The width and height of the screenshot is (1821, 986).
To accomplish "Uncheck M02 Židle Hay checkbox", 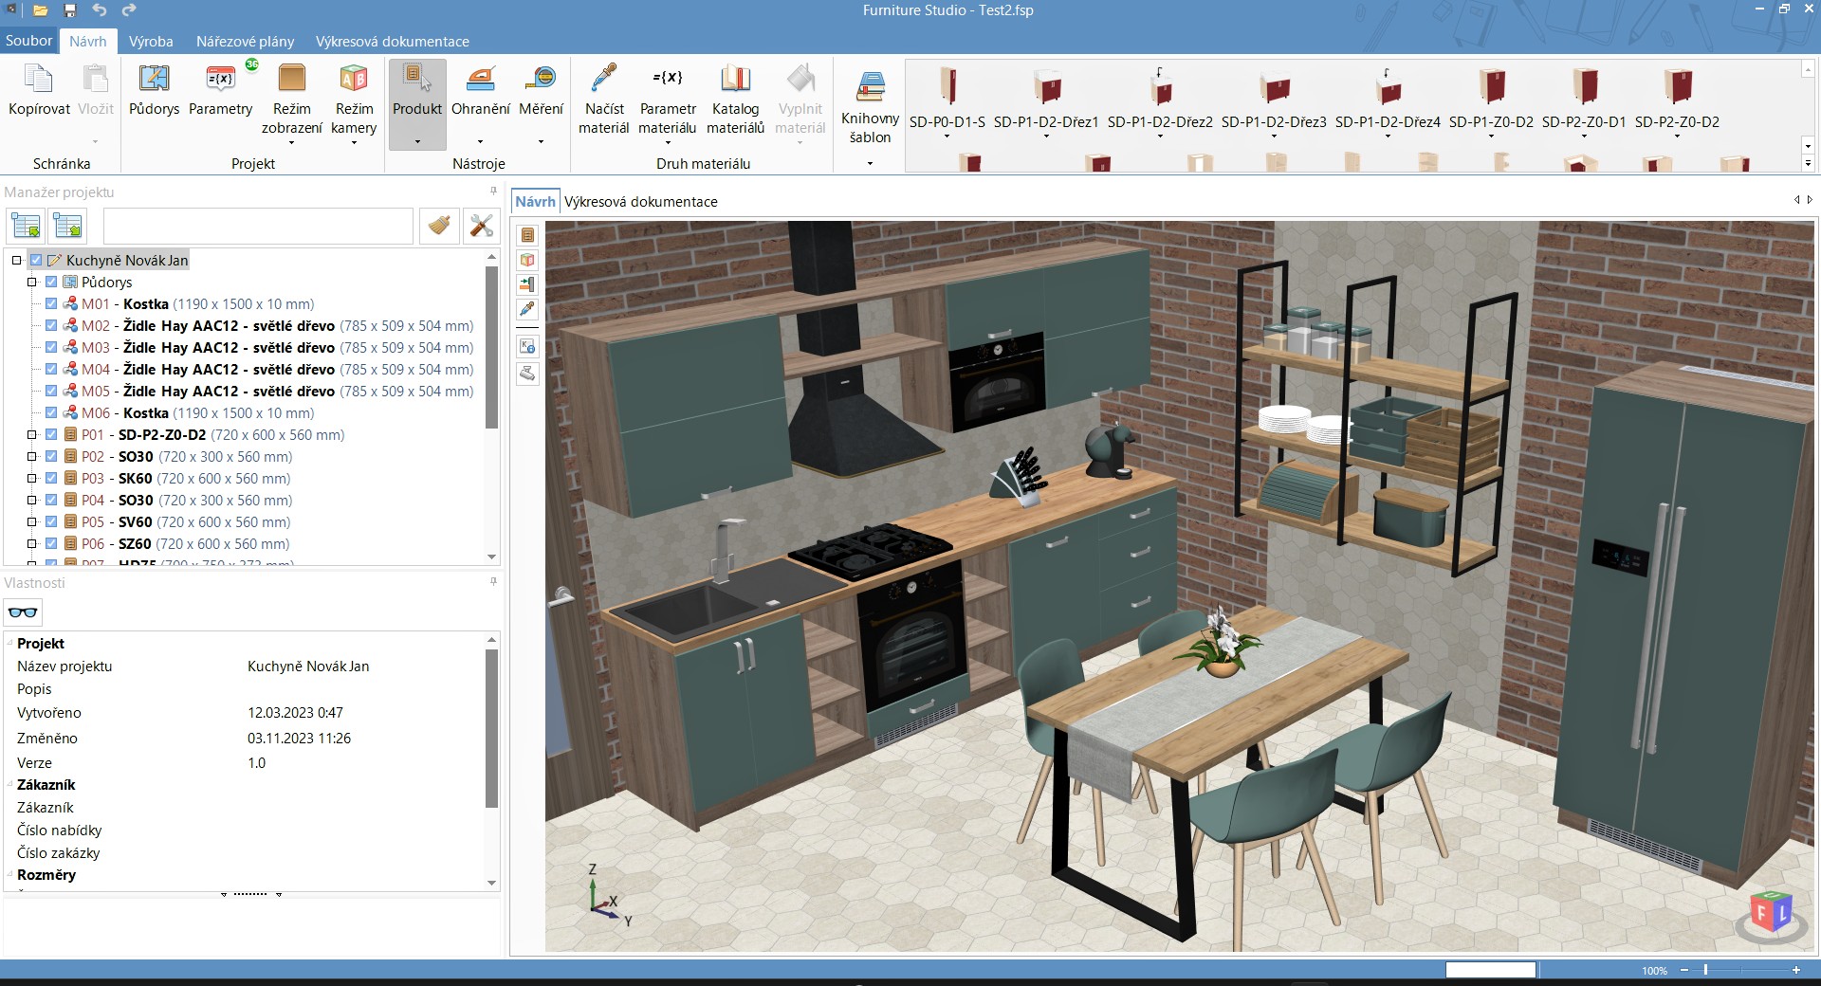I will (x=51, y=325).
